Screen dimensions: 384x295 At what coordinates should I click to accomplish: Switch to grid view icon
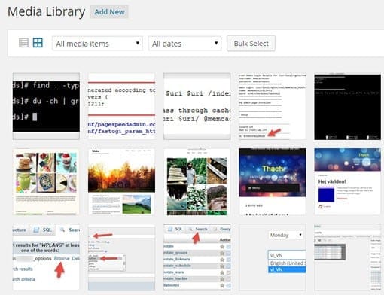[38, 43]
